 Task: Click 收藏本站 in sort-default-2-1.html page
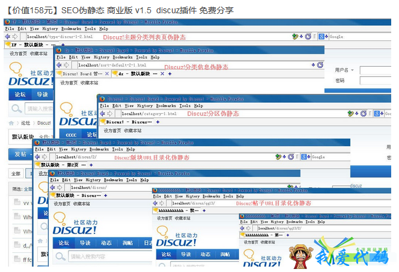tap(90, 83)
